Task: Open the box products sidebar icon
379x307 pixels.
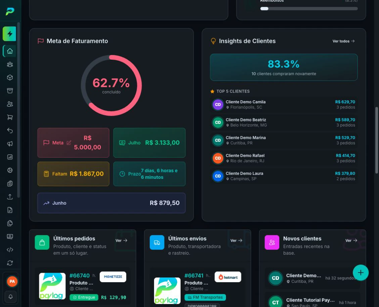Action: coord(10,78)
